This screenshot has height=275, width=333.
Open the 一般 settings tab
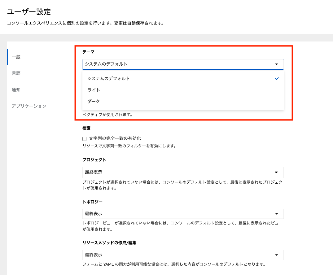[16, 57]
